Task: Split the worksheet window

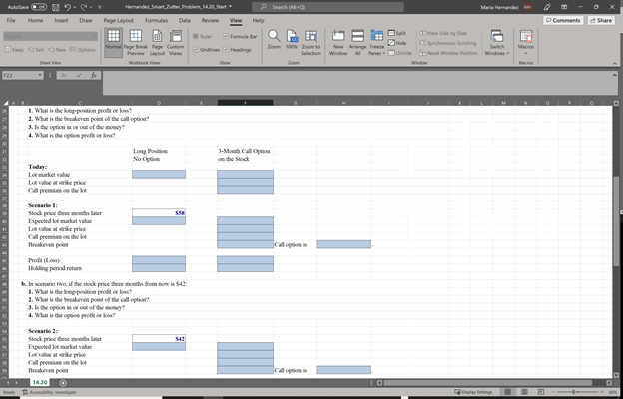Action: pos(397,33)
